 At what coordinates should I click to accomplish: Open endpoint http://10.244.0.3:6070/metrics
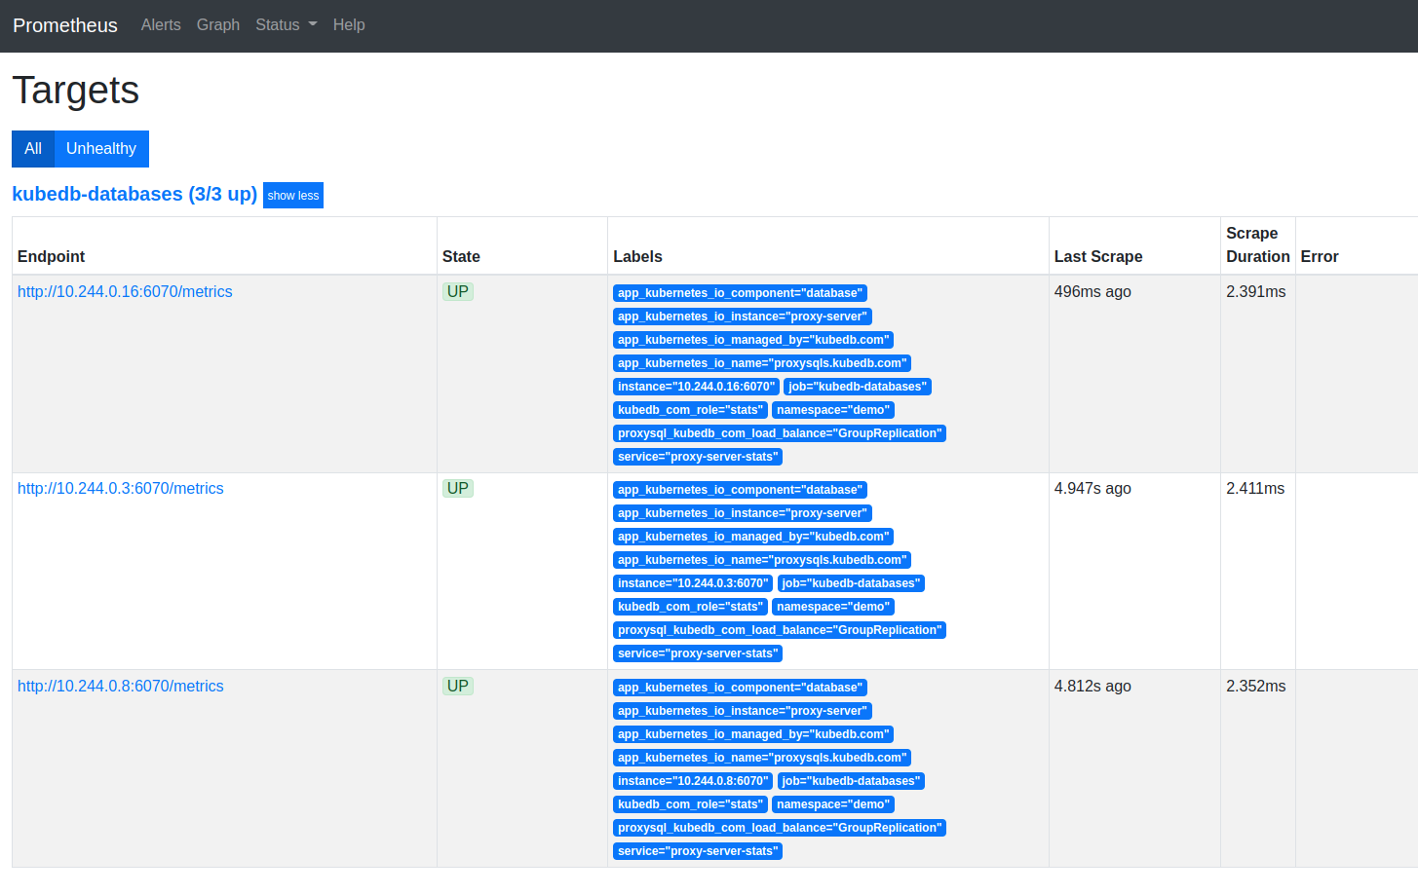click(121, 489)
